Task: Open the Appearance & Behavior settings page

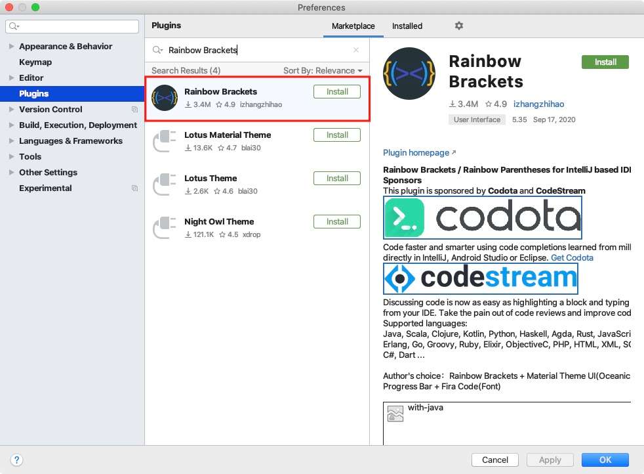Action: pos(66,47)
